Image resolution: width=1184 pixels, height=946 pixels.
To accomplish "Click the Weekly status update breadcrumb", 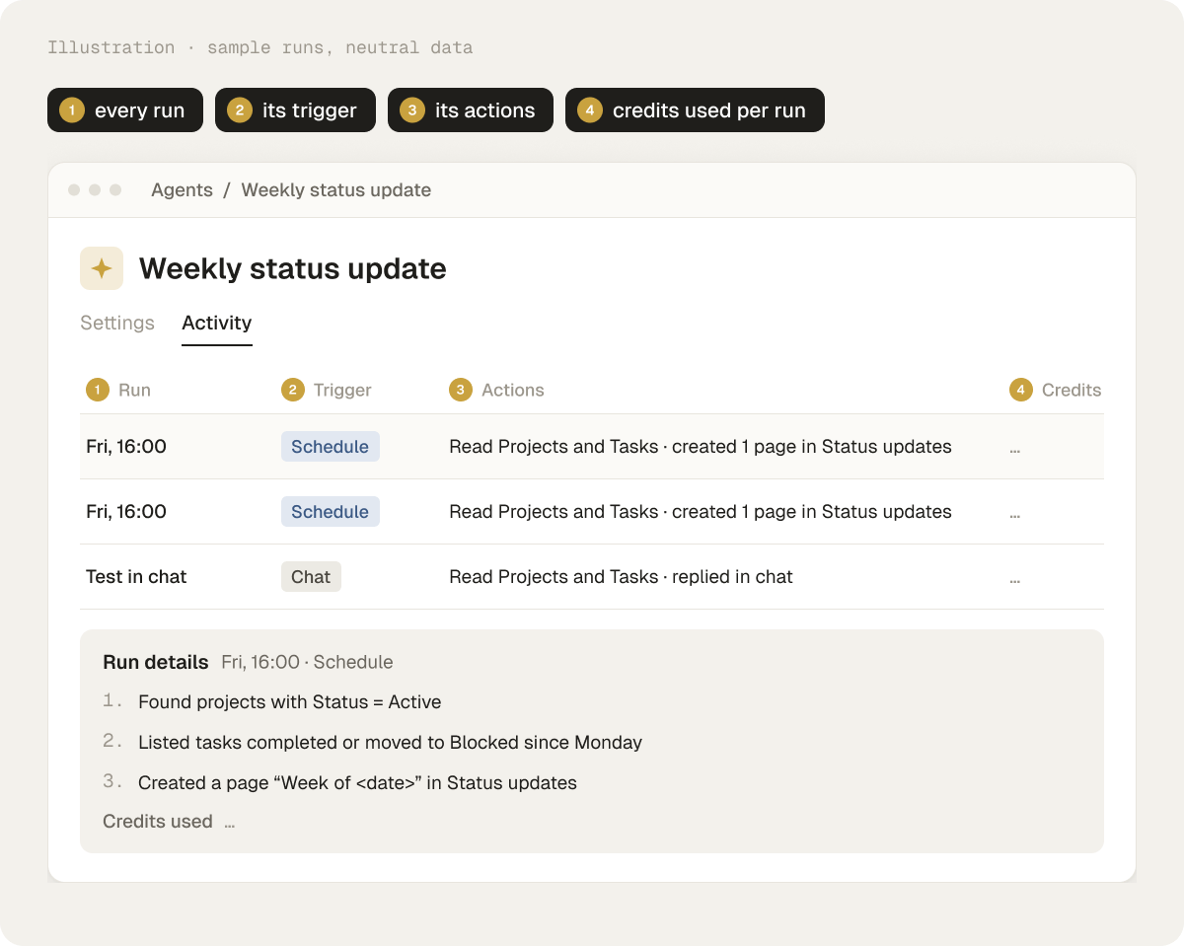I will (x=336, y=190).
